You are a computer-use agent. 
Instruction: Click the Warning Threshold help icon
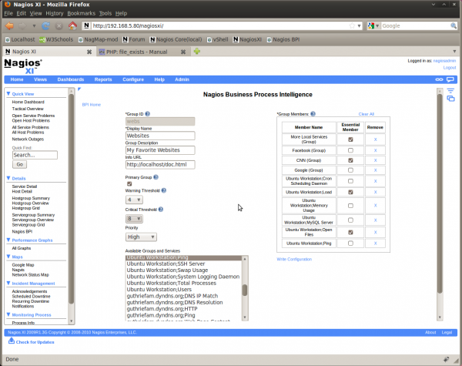coord(162,190)
